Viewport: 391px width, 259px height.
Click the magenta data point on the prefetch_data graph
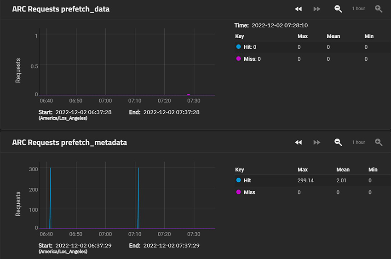point(189,95)
